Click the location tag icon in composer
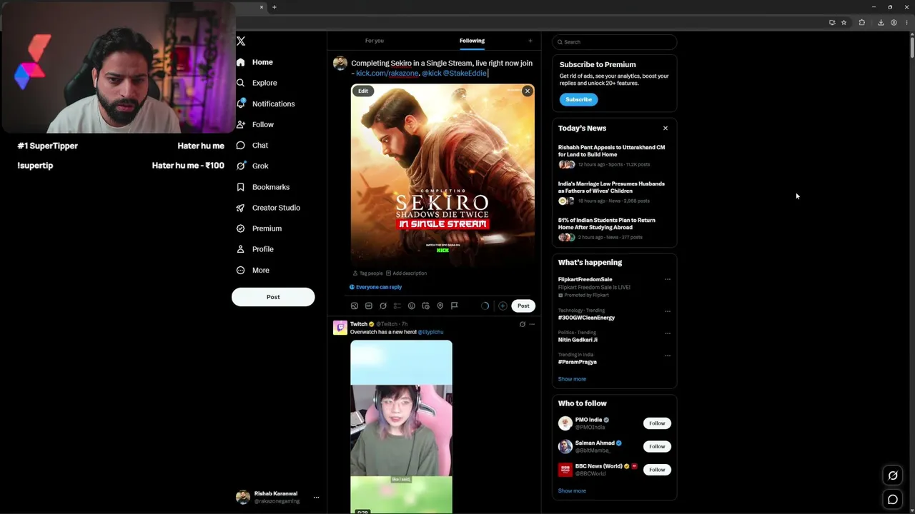The width and height of the screenshot is (915, 514). pyautogui.click(x=440, y=306)
